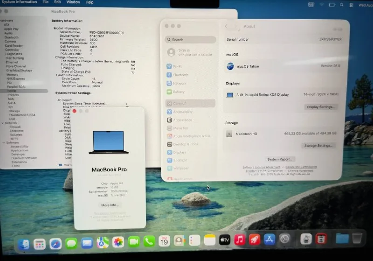
Task: Open the Edit menu
Action: [57, 2]
